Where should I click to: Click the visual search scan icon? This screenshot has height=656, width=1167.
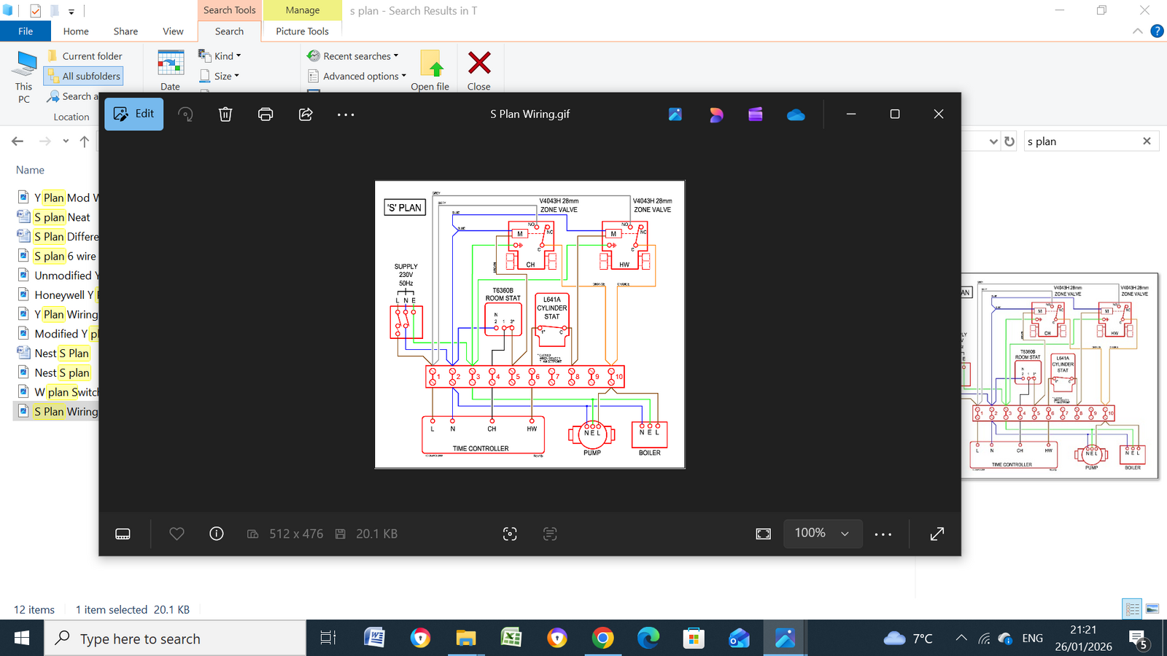point(510,534)
